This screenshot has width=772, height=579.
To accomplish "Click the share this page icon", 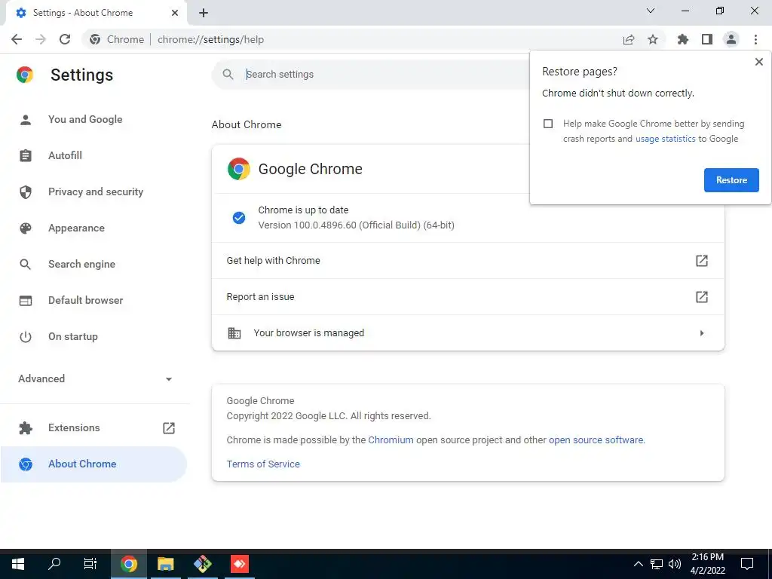I will pyautogui.click(x=629, y=39).
